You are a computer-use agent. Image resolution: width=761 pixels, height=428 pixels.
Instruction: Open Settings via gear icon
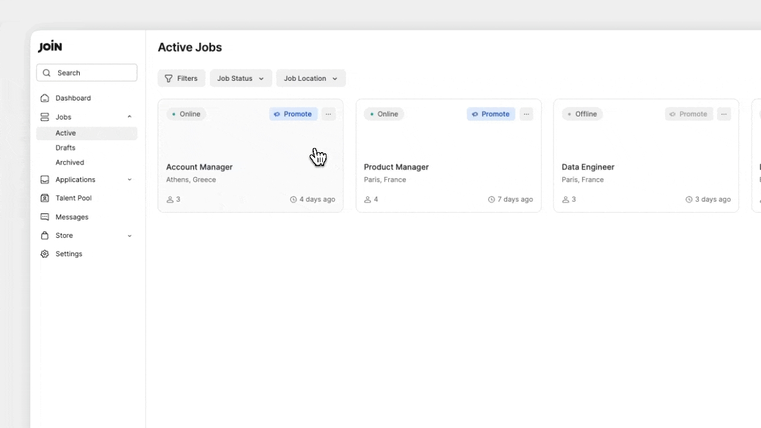[45, 254]
